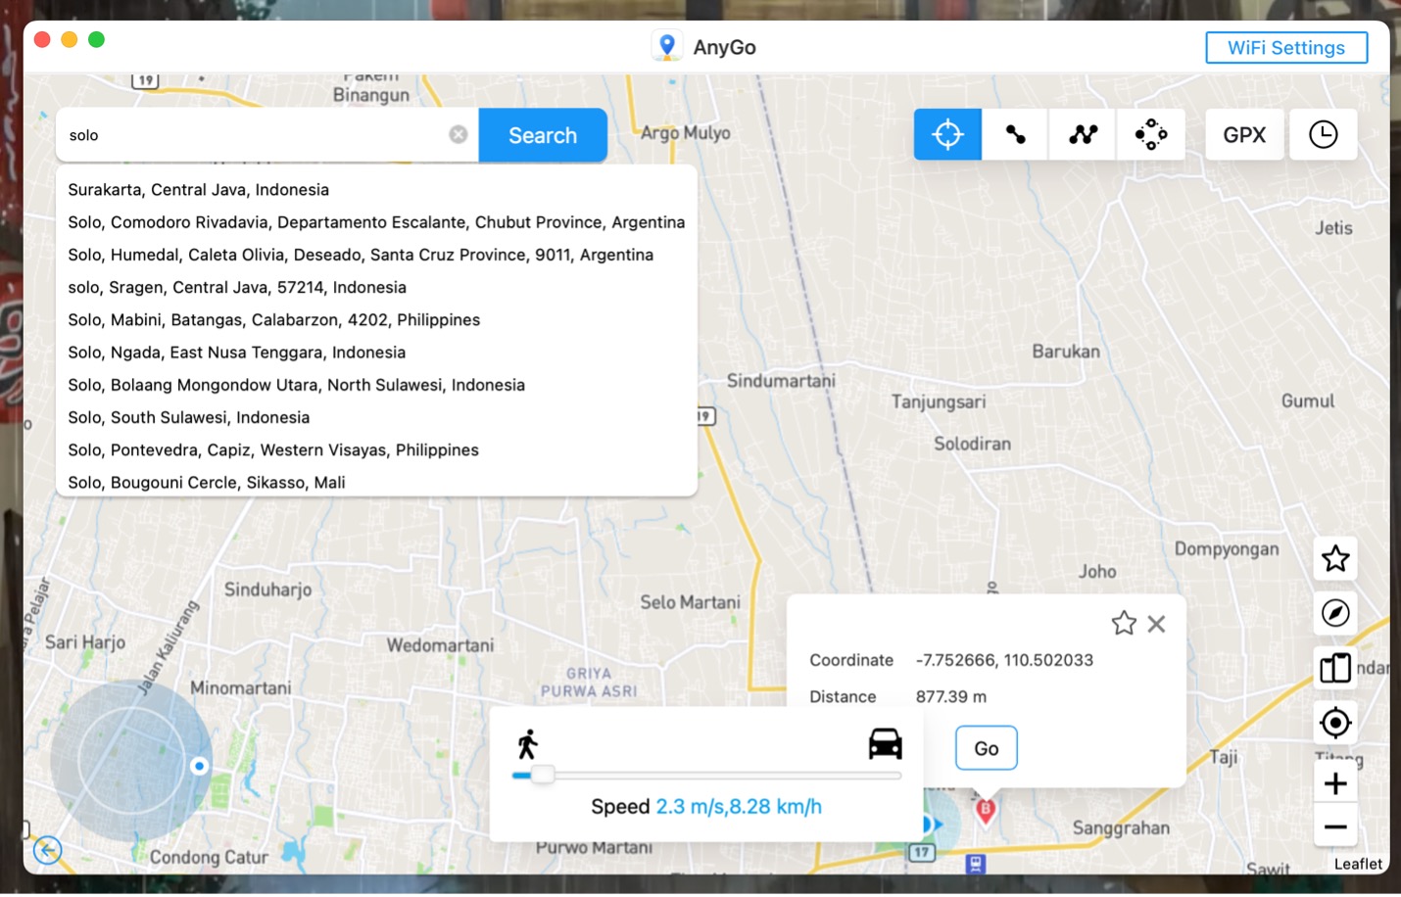1401x897 pixels.
Task: Click the blue Search button
Action: [543, 135]
